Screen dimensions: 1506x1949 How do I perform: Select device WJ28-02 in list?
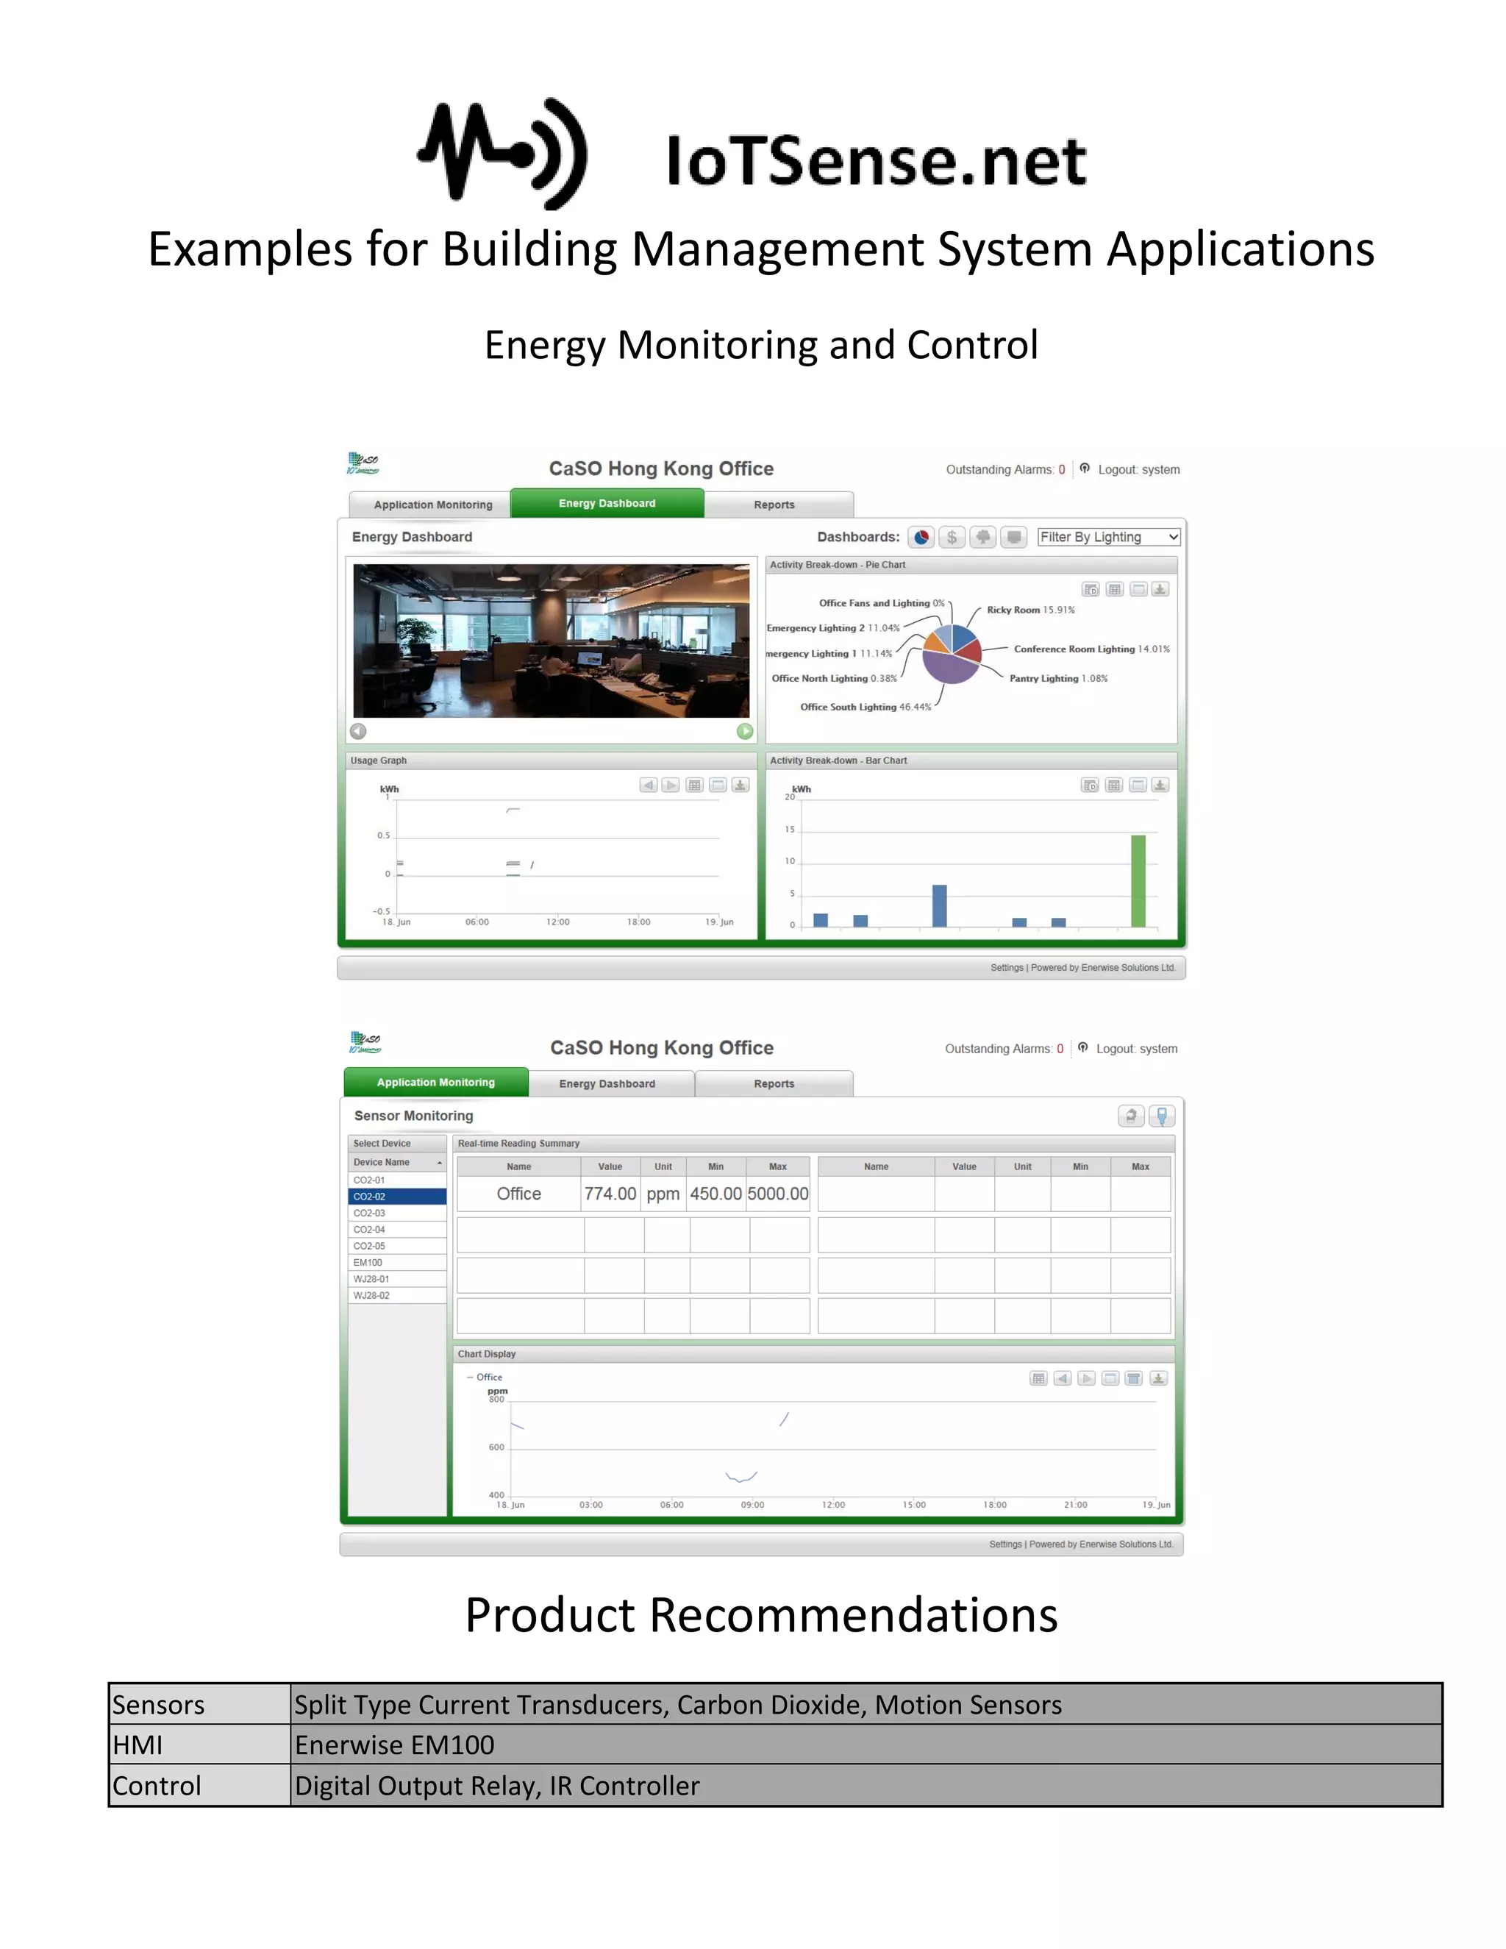tap(397, 1296)
